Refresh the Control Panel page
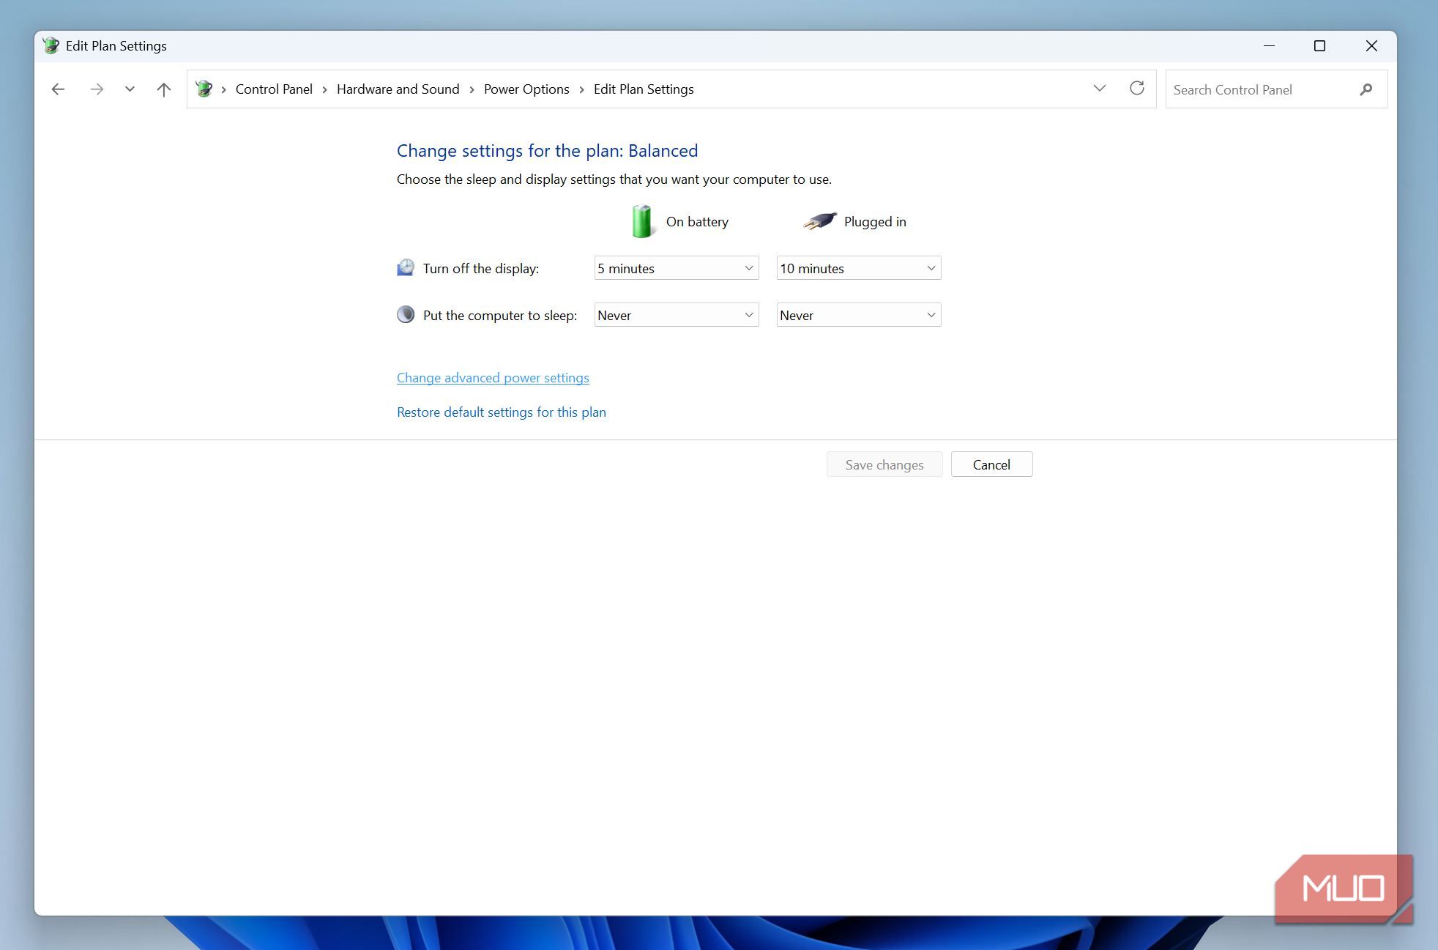Viewport: 1438px width, 950px height. [1137, 89]
